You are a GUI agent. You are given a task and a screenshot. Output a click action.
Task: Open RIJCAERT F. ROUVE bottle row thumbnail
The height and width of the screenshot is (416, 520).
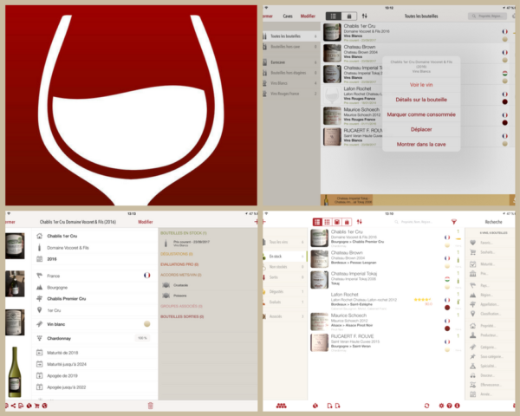[x=332, y=137]
